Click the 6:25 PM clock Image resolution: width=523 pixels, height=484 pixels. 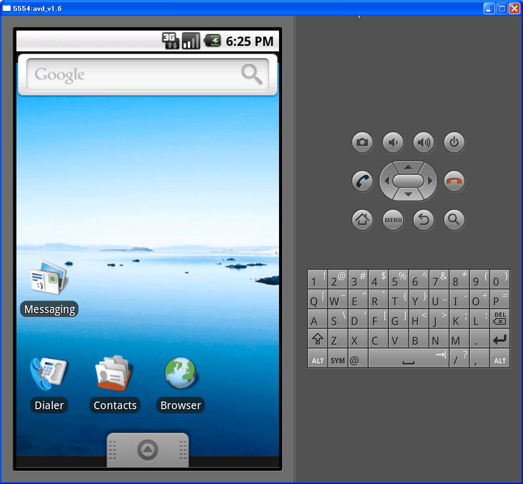(250, 42)
